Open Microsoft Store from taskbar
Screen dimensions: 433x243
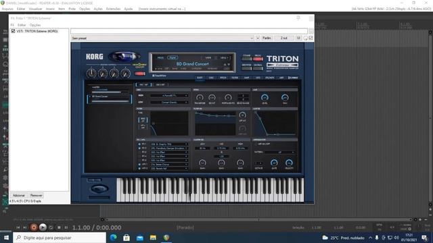pos(127,238)
